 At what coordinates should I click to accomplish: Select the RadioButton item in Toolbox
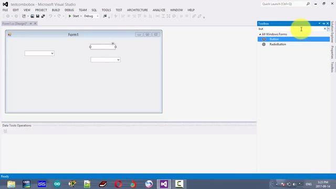[x=293, y=44]
